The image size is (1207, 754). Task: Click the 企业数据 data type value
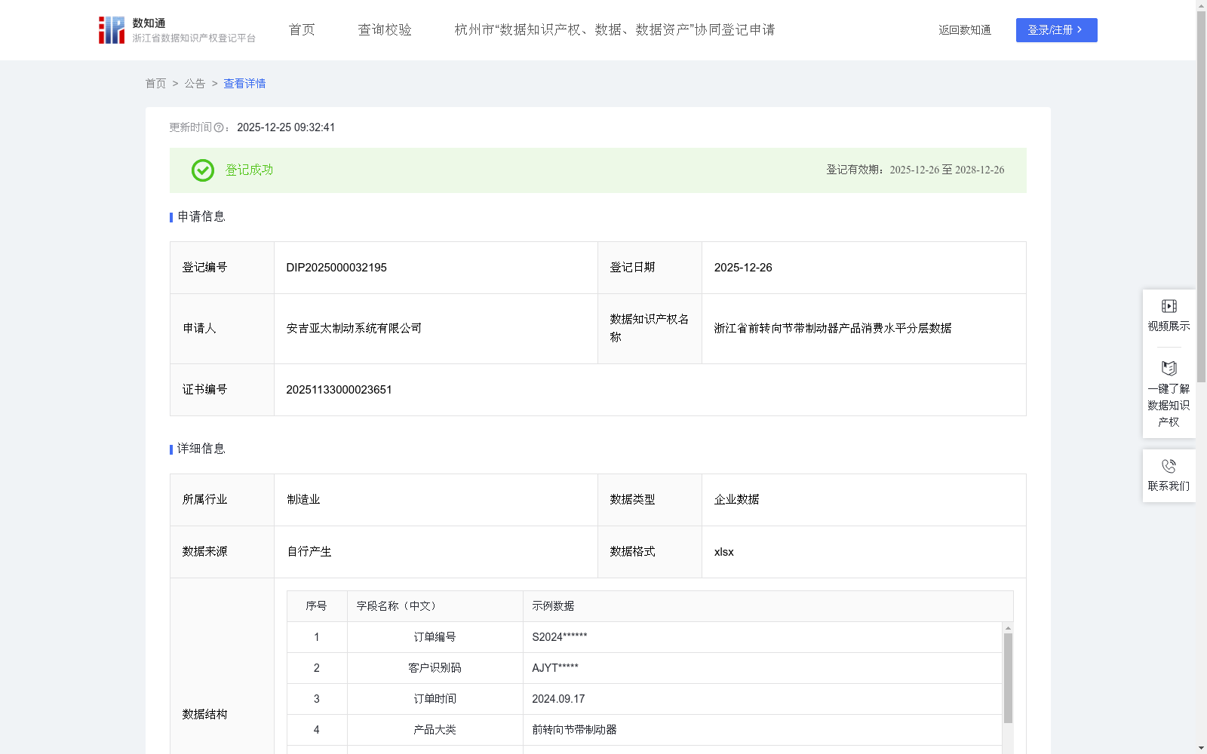click(737, 500)
